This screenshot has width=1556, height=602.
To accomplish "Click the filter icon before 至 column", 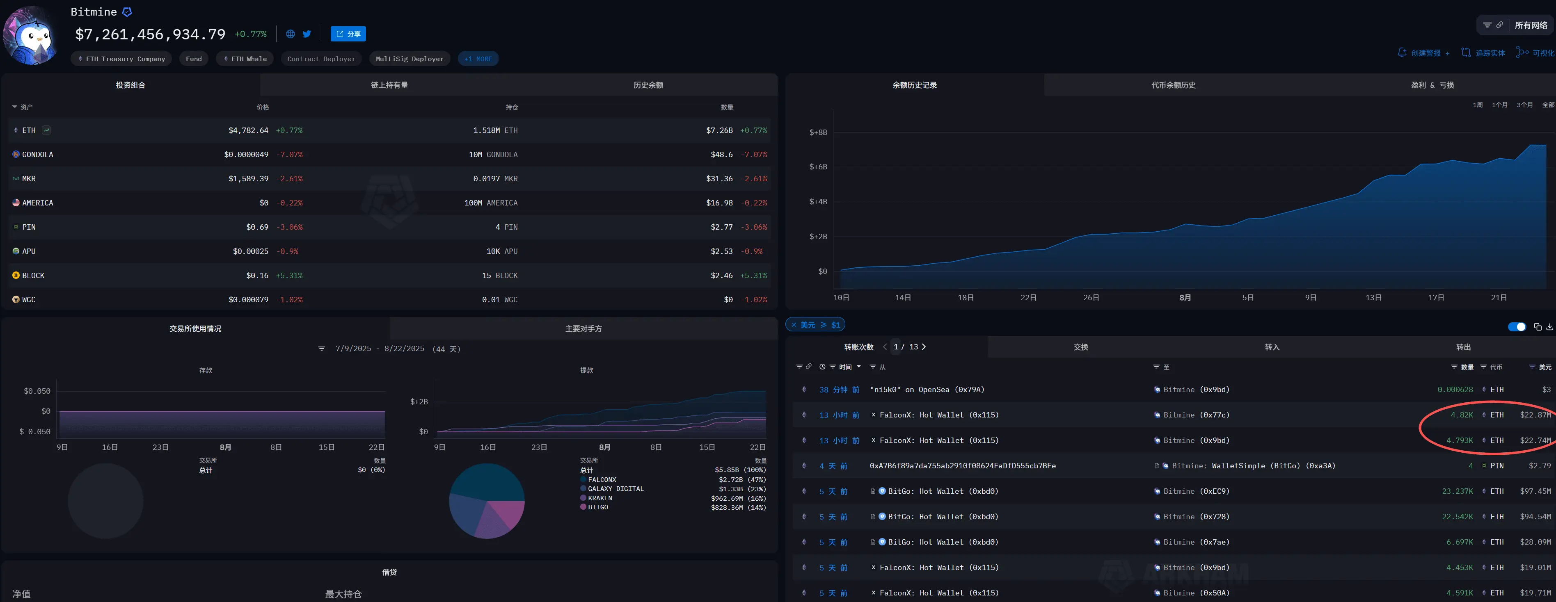I will pos(1156,367).
